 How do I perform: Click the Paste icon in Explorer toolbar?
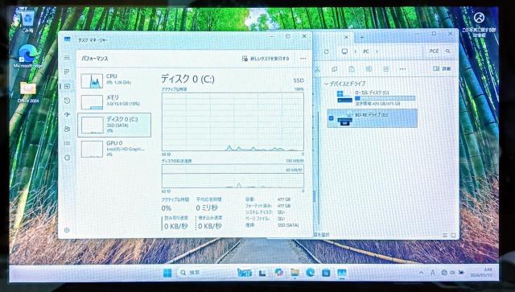click(352, 69)
